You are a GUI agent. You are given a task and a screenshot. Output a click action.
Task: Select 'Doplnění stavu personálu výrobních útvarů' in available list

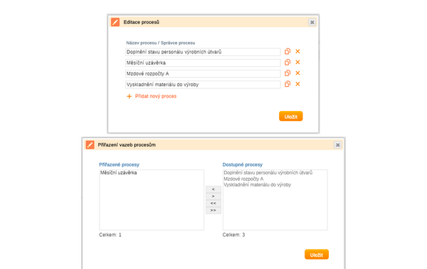[268, 173]
